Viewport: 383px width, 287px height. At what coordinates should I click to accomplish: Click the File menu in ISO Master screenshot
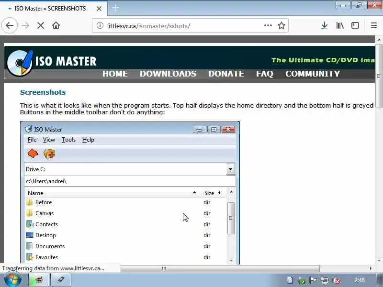(x=32, y=140)
